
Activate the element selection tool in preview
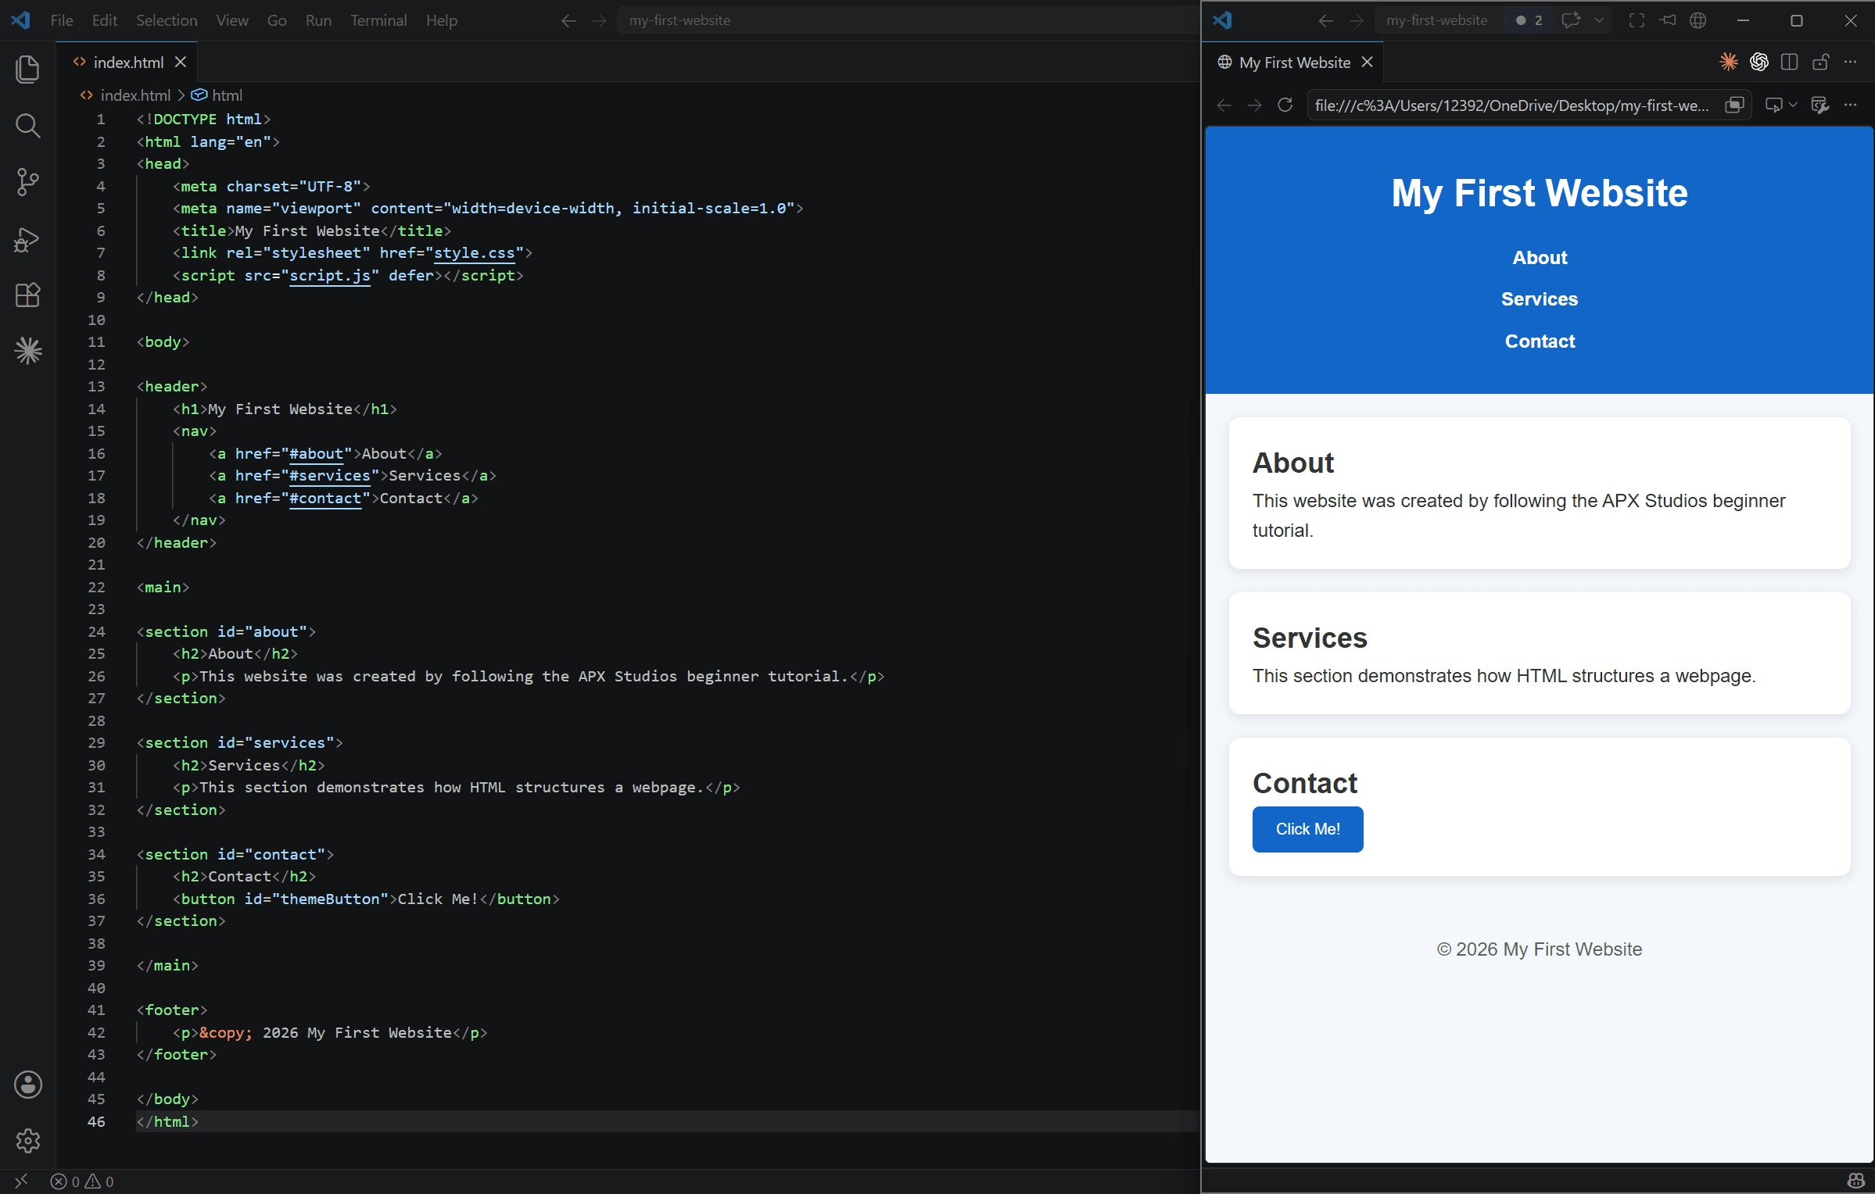1773,105
